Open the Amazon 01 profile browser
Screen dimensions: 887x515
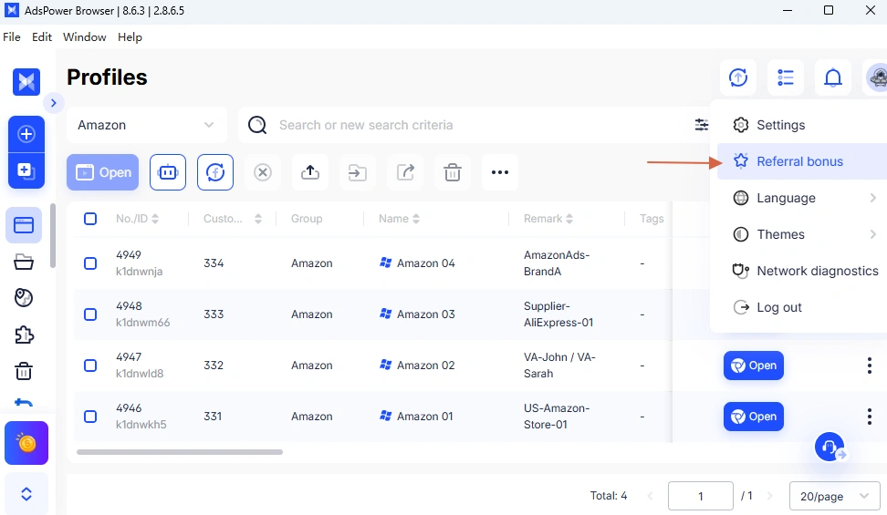pos(754,417)
